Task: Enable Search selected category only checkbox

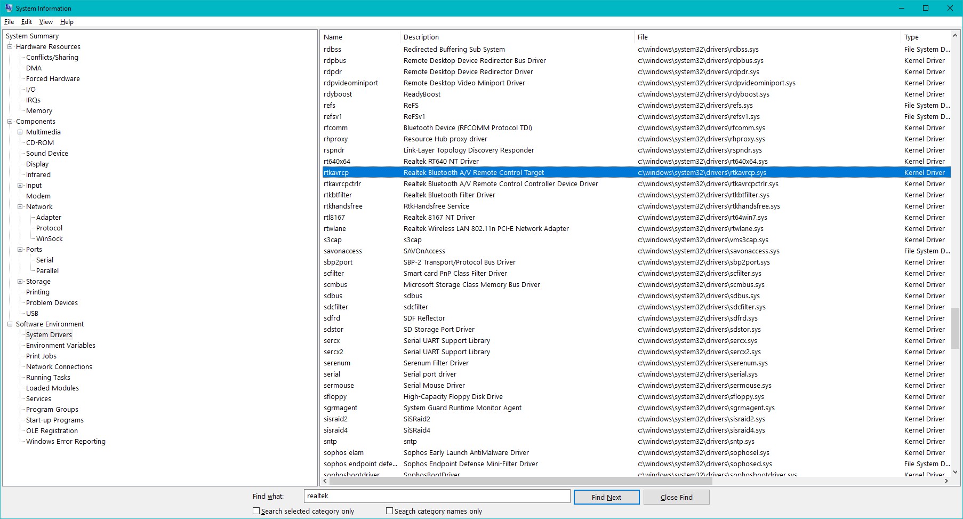Action: coord(256,511)
